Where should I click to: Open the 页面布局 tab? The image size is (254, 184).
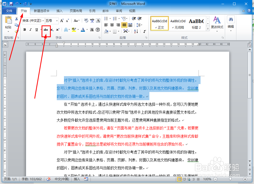point(76,11)
